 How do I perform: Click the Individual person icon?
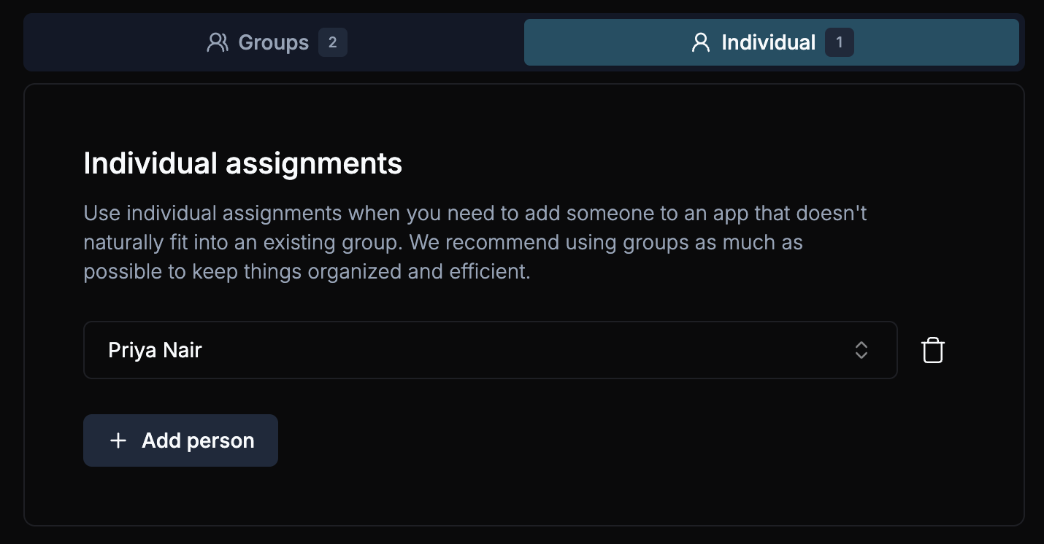(701, 42)
